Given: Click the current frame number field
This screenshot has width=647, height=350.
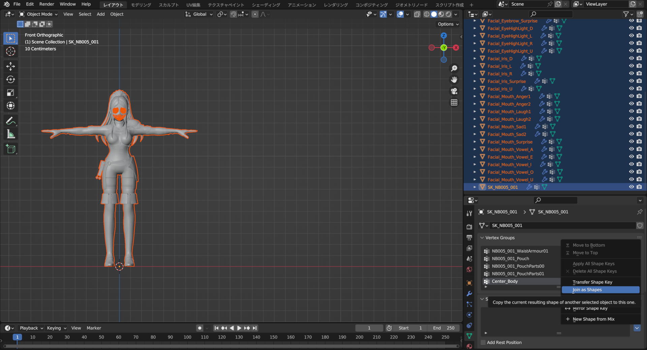Looking at the screenshot, I should tap(369, 328).
